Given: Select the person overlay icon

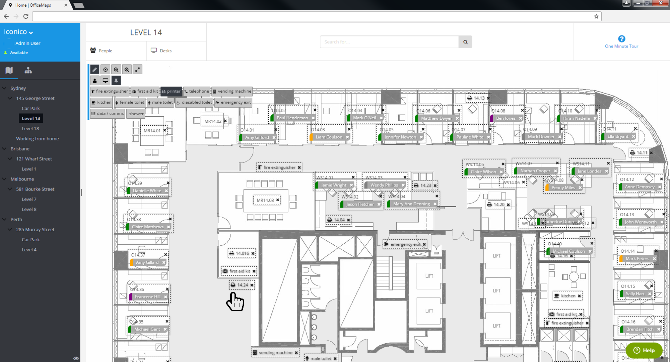Looking at the screenshot, I should coord(95,80).
